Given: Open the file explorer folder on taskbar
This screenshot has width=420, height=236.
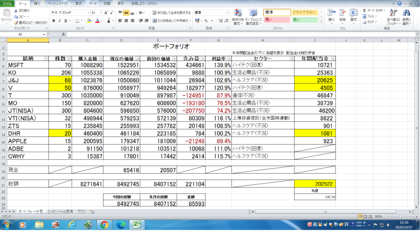Looking at the screenshot, I should (39, 225).
